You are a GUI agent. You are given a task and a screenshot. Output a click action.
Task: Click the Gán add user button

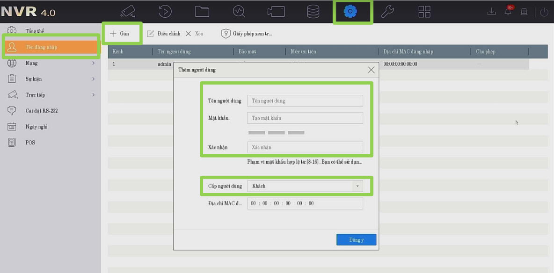[120, 34]
